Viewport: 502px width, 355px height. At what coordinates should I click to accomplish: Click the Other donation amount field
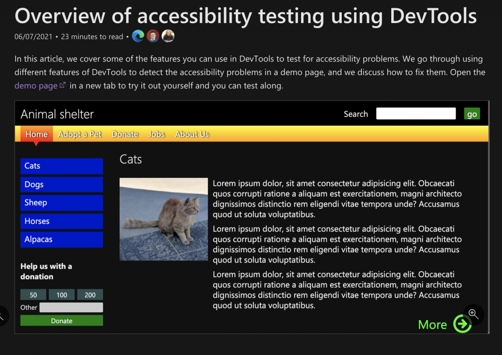71,307
